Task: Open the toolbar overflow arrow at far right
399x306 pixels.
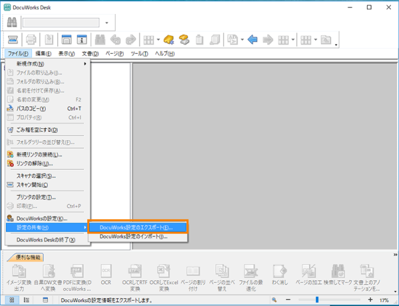Action: pyautogui.click(x=336, y=45)
